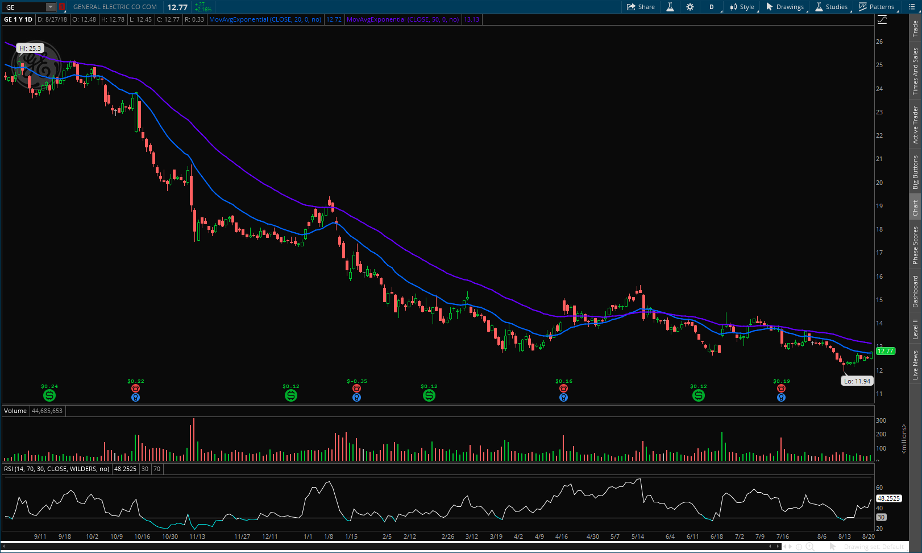The width and height of the screenshot is (922, 553).
Task: Click the volume value 44,685,653
Action: [47, 411]
